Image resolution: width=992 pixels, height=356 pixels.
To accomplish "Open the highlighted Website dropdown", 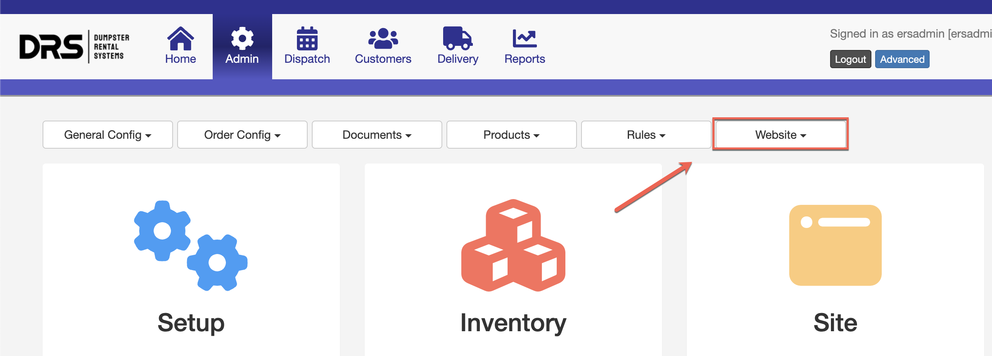I will point(781,135).
